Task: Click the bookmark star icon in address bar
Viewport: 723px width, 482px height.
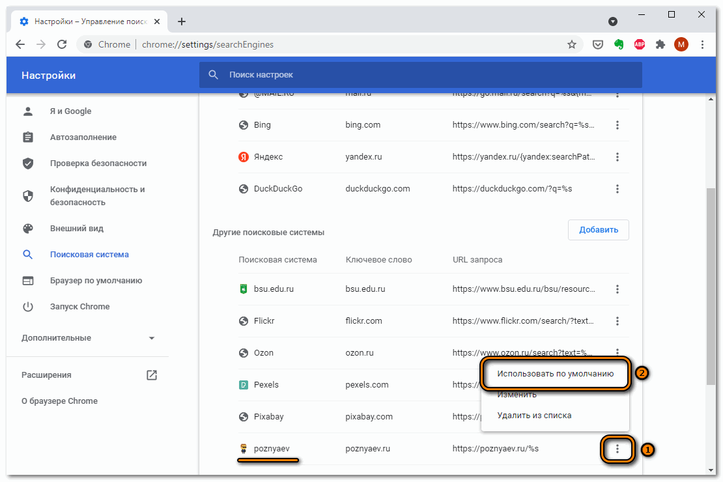Action: click(x=572, y=44)
